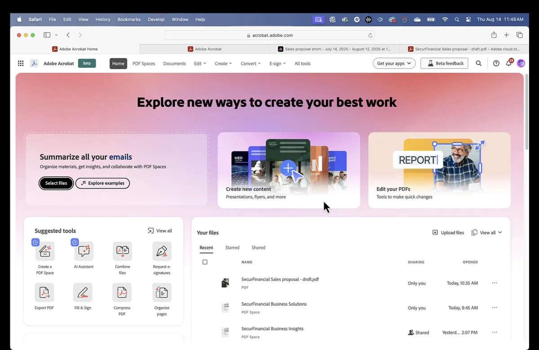Go back in Safari
The image size is (539, 350).
68,35
